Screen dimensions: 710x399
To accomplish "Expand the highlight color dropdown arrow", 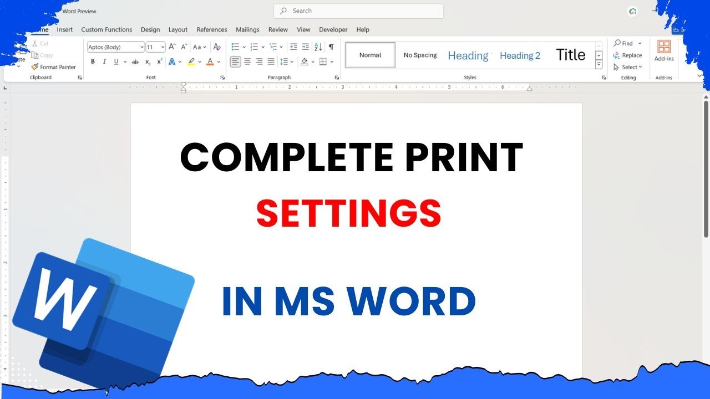I will 200,62.
